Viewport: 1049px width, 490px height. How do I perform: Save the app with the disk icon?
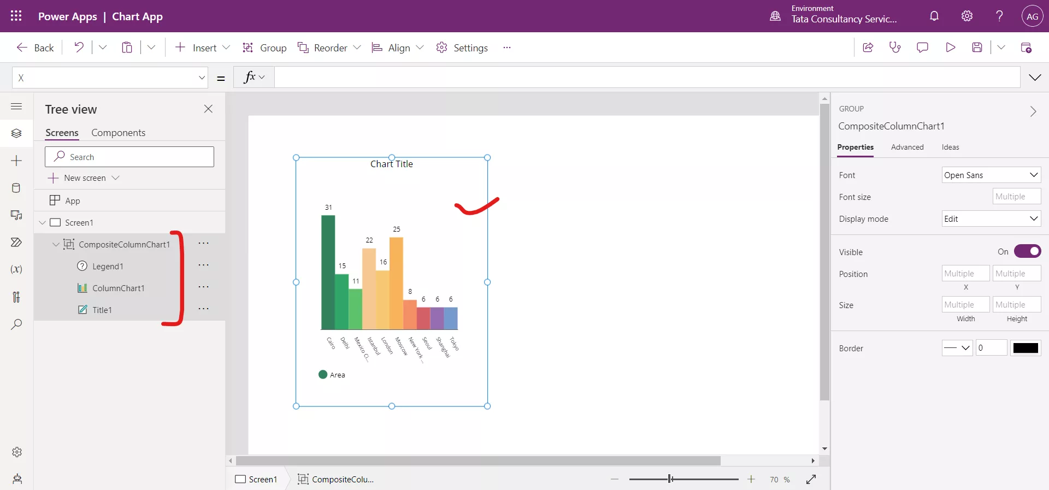(x=977, y=48)
